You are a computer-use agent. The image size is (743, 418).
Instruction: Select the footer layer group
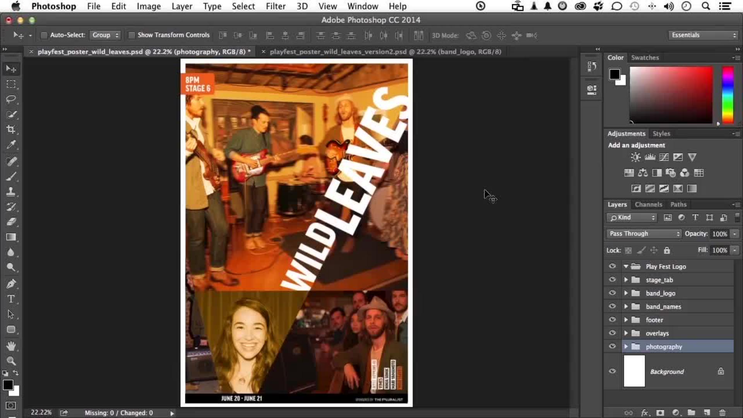pyautogui.click(x=677, y=320)
